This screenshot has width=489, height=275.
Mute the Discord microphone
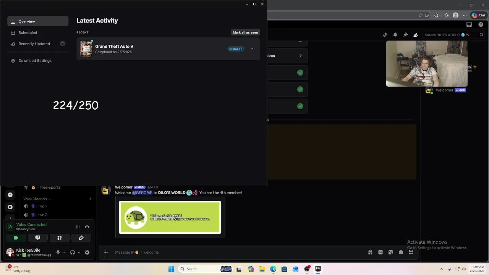(58, 252)
